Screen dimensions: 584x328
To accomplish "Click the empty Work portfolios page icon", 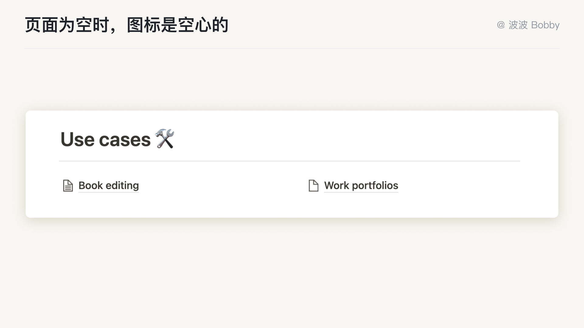I will pyautogui.click(x=313, y=186).
